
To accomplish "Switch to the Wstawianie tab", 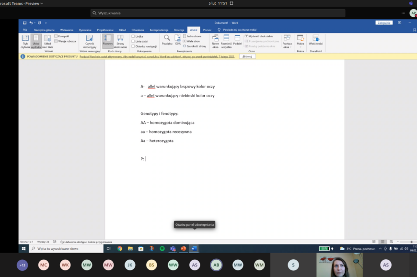I will 67,30.
